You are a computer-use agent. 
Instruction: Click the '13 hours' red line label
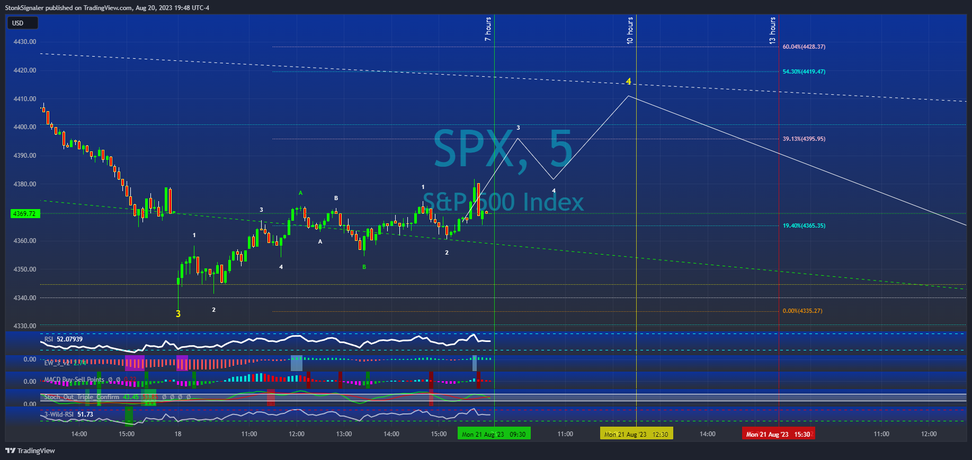(773, 30)
